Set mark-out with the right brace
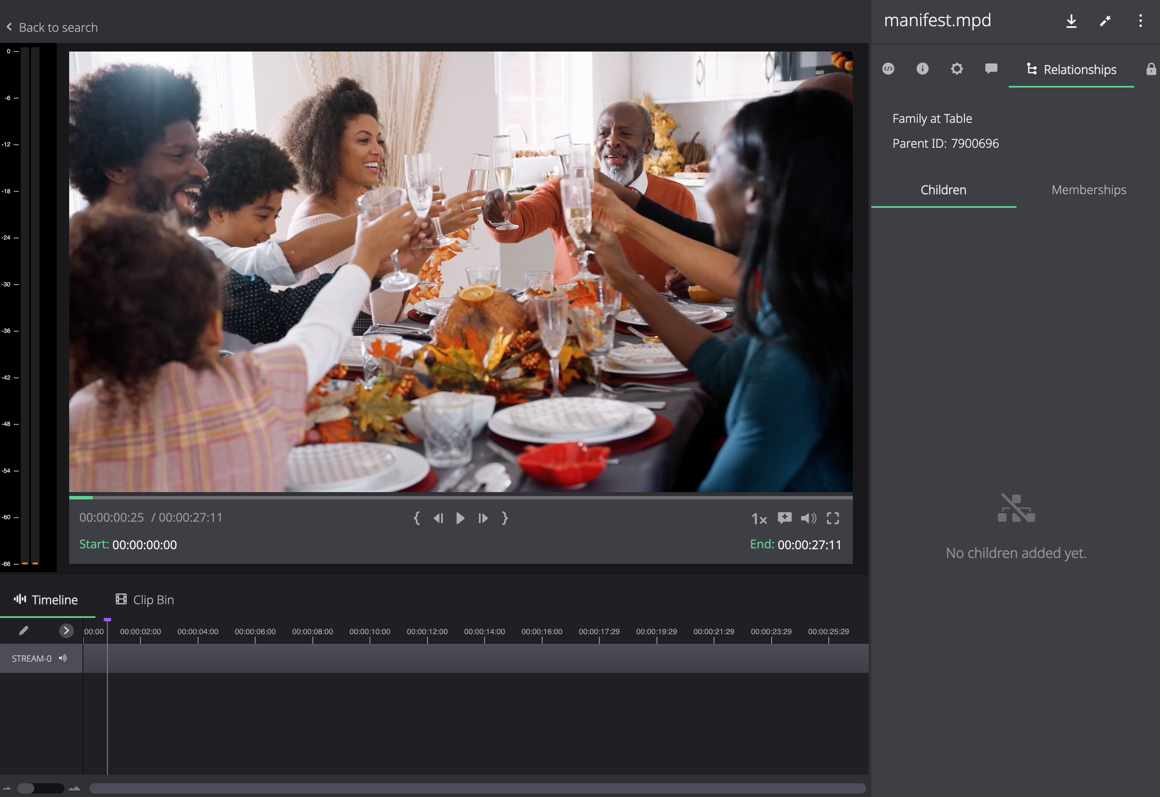This screenshot has height=797, width=1160. (504, 518)
